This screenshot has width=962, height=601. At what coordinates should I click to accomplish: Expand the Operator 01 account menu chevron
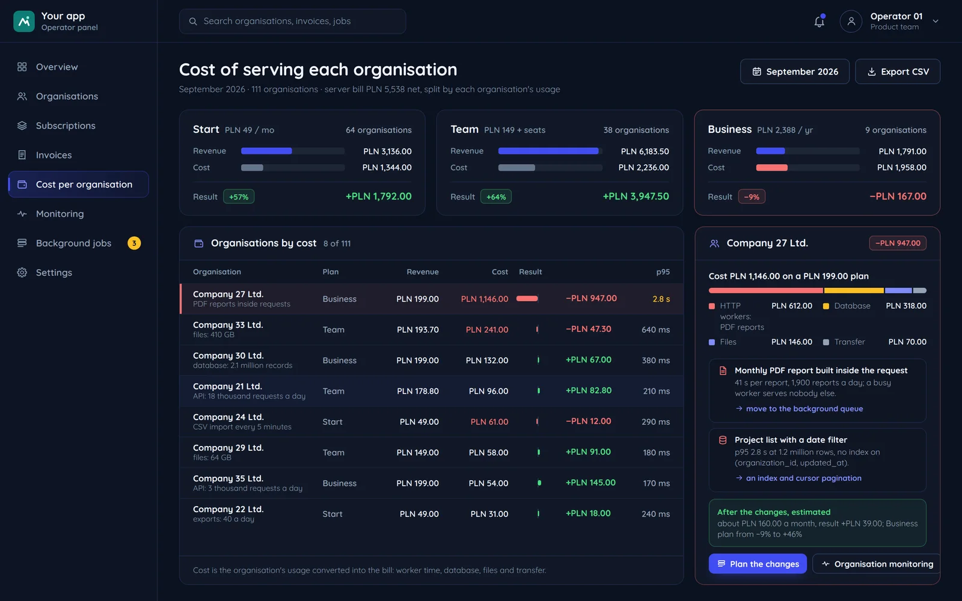(936, 21)
